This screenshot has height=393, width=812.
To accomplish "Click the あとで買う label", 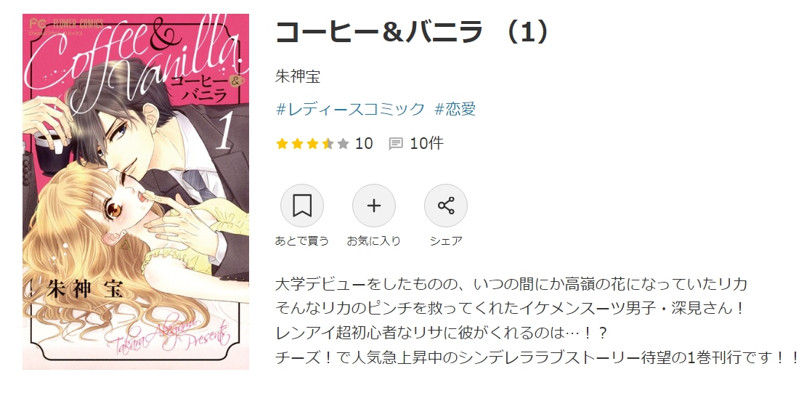I will pyautogui.click(x=302, y=240).
